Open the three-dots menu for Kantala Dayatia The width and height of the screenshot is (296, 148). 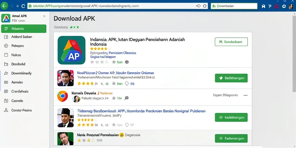(245, 95)
